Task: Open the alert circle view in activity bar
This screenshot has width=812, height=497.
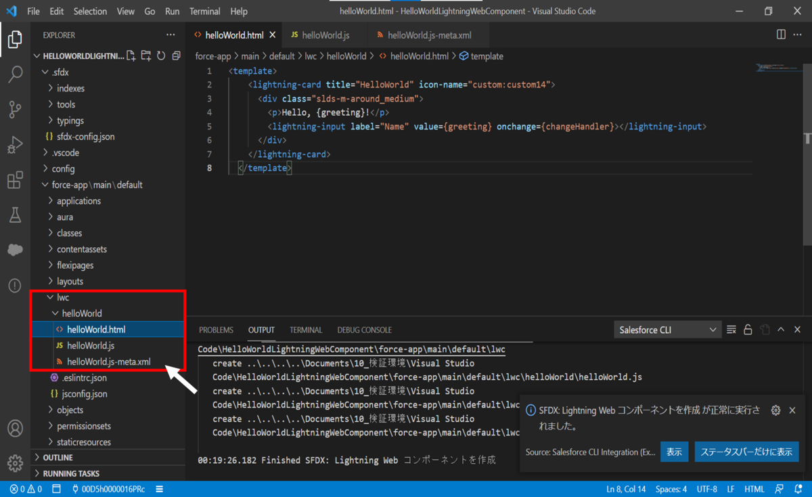Action: pyautogui.click(x=15, y=286)
